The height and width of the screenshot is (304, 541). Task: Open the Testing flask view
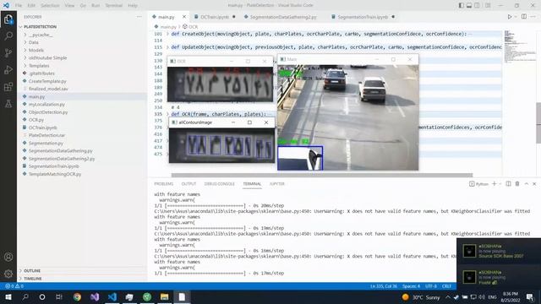(8, 103)
